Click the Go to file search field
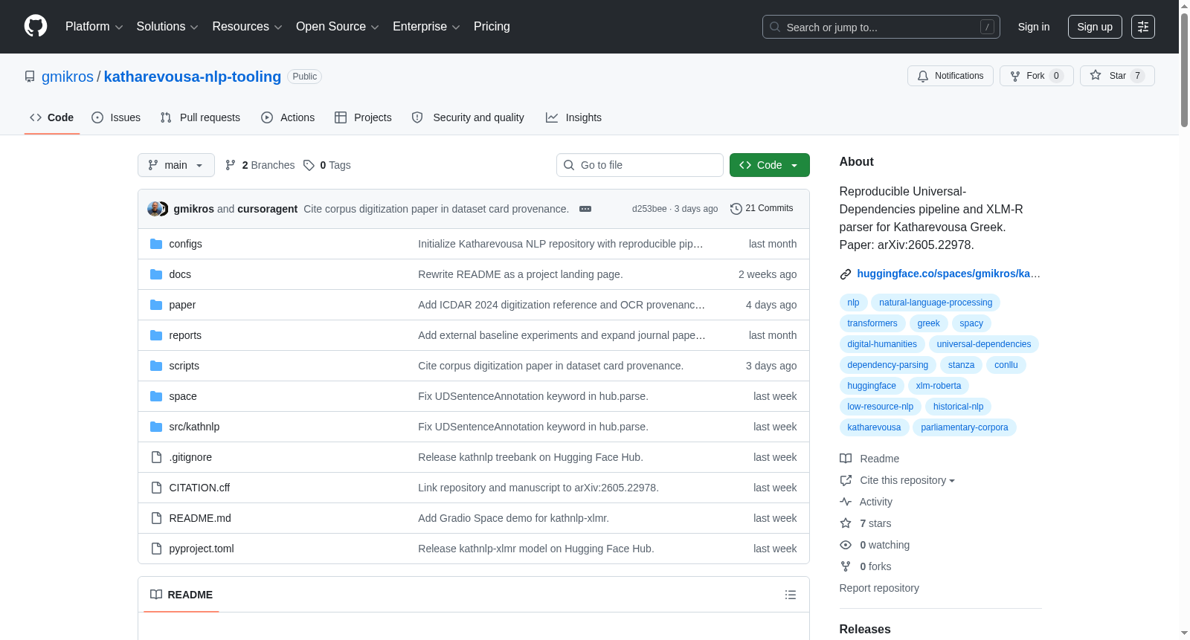This screenshot has height=640, width=1190. (640, 165)
